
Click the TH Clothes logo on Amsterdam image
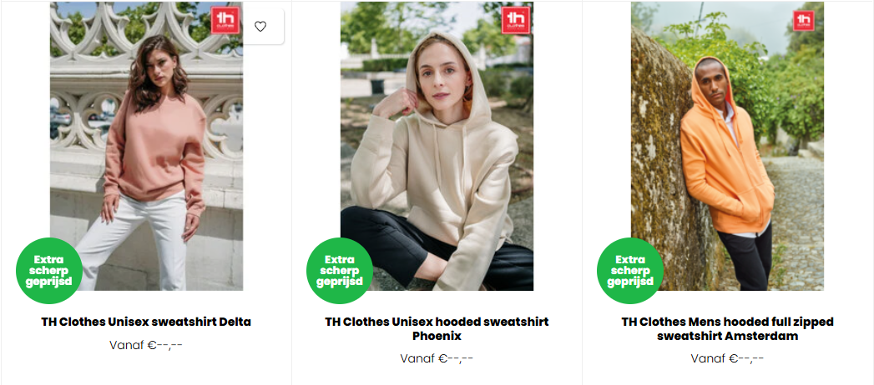point(804,20)
